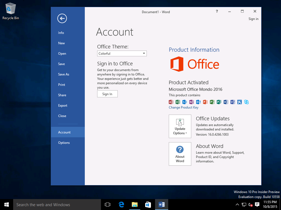
Task: Click the network icon in system tray
Action: tap(244, 205)
